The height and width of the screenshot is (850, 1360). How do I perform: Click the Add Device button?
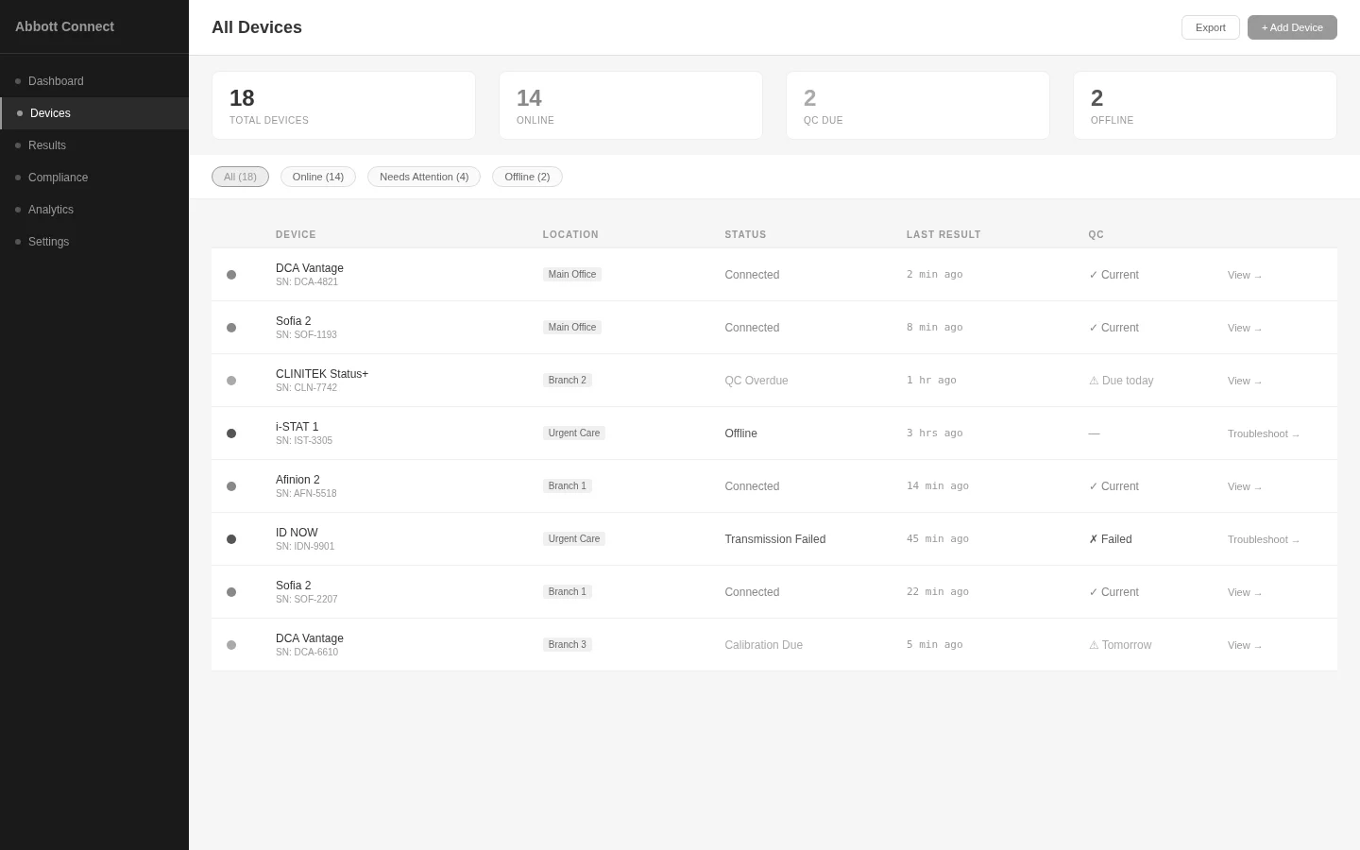click(1292, 26)
